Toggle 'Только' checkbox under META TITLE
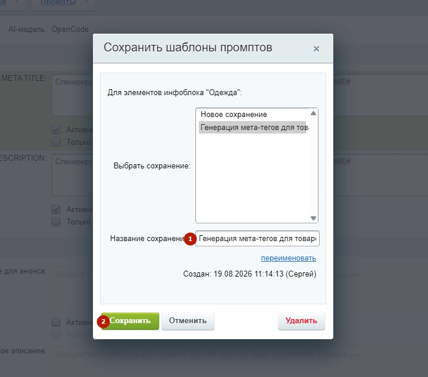The width and height of the screenshot is (428, 377). 56,142
